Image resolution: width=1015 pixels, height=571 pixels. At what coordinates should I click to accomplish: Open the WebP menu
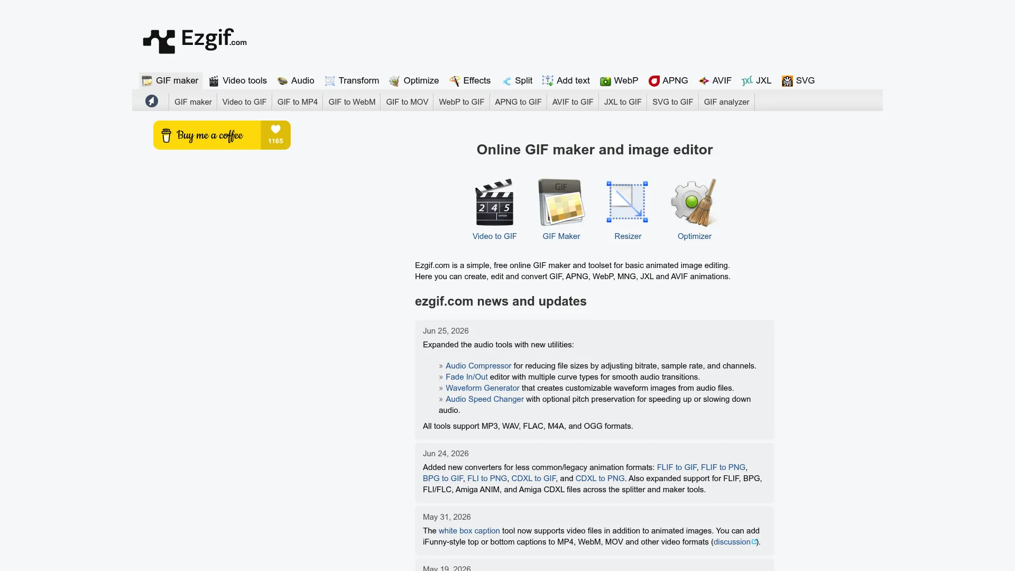[619, 80]
